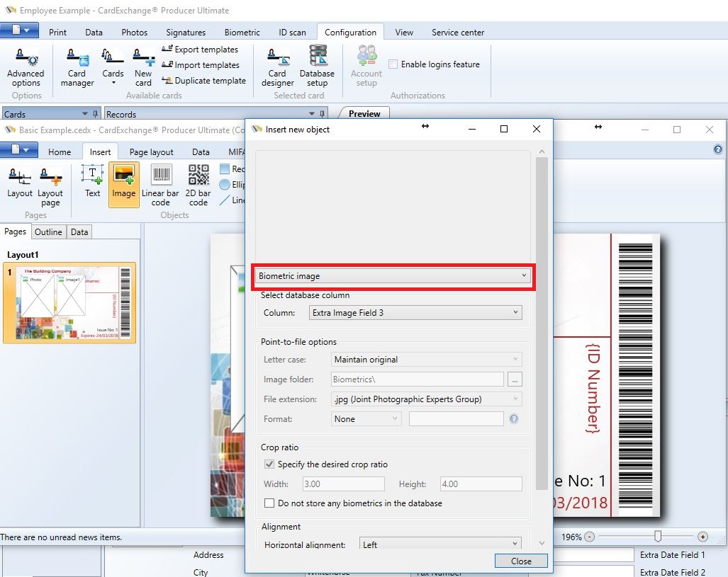Open the Letter case dropdown
This screenshot has height=577, width=728.
tap(426, 360)
